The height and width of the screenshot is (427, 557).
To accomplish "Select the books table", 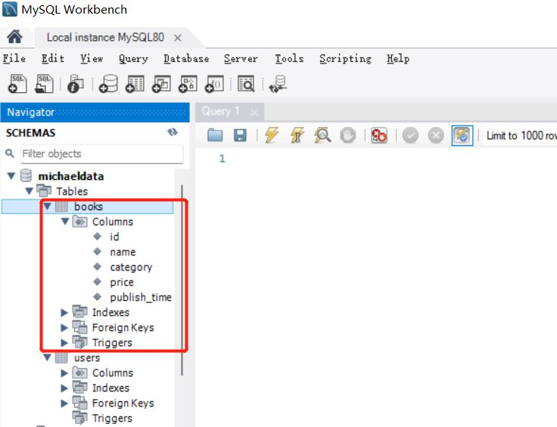I will click(x=88, y=206).
